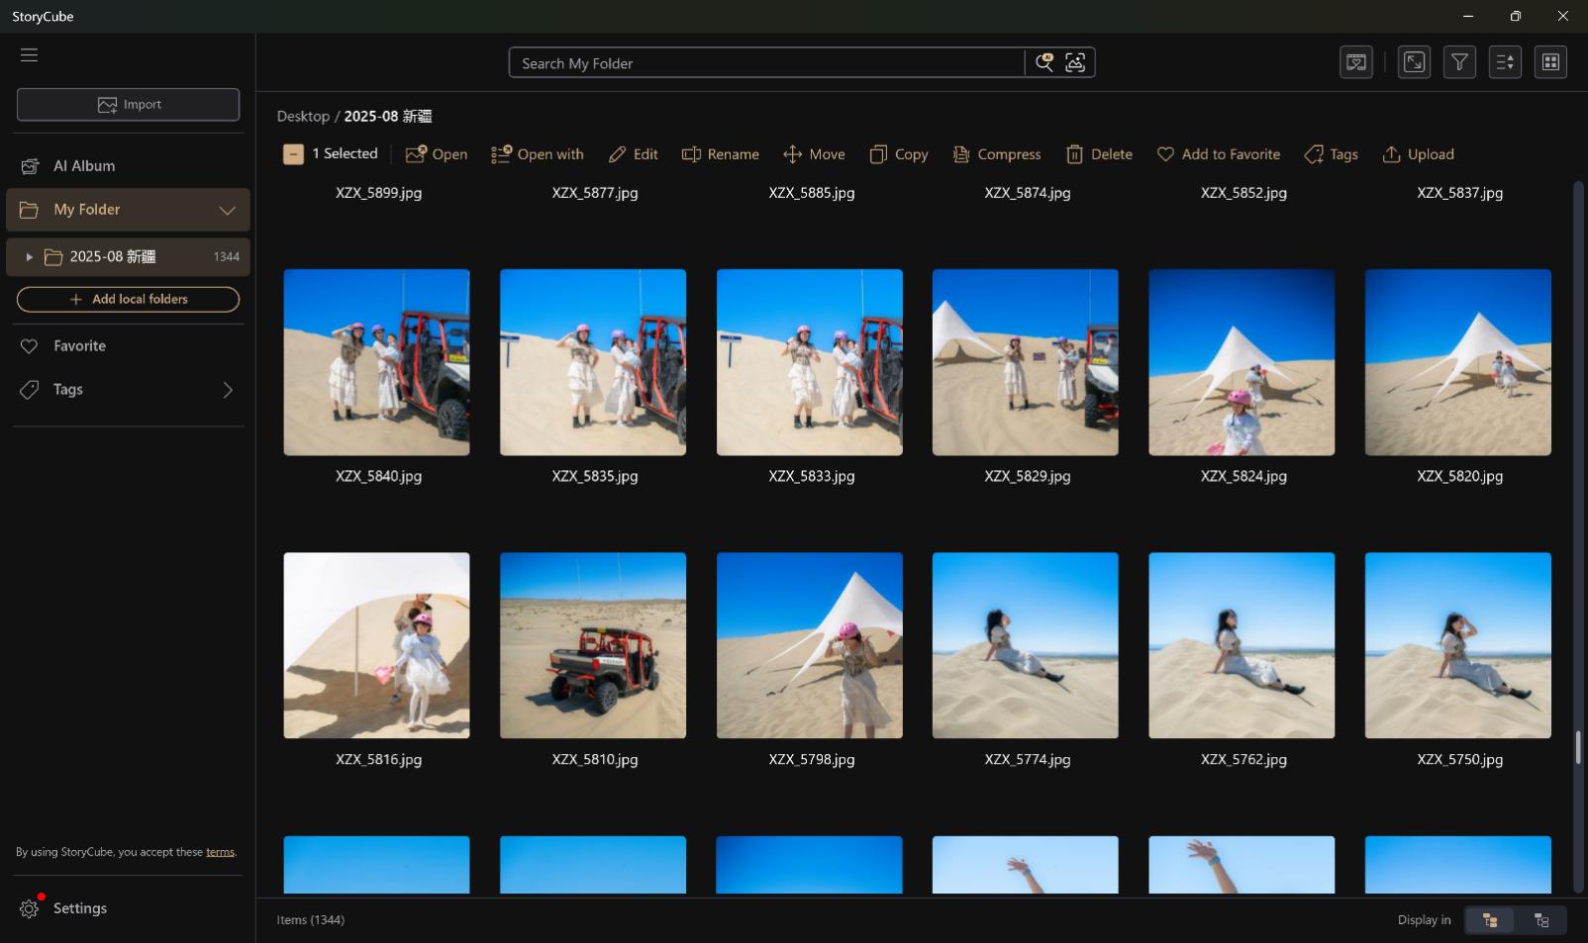1588x943 pixels.
Task: Toggle the first Display in folder mode
Action: click(x=1490, y=920)
